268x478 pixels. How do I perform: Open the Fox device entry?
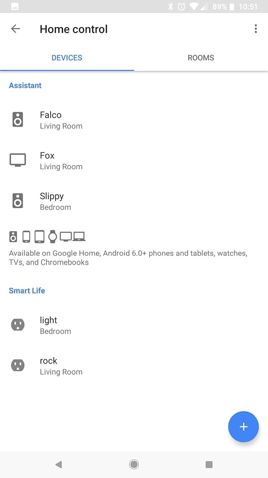tap(134, 160)
